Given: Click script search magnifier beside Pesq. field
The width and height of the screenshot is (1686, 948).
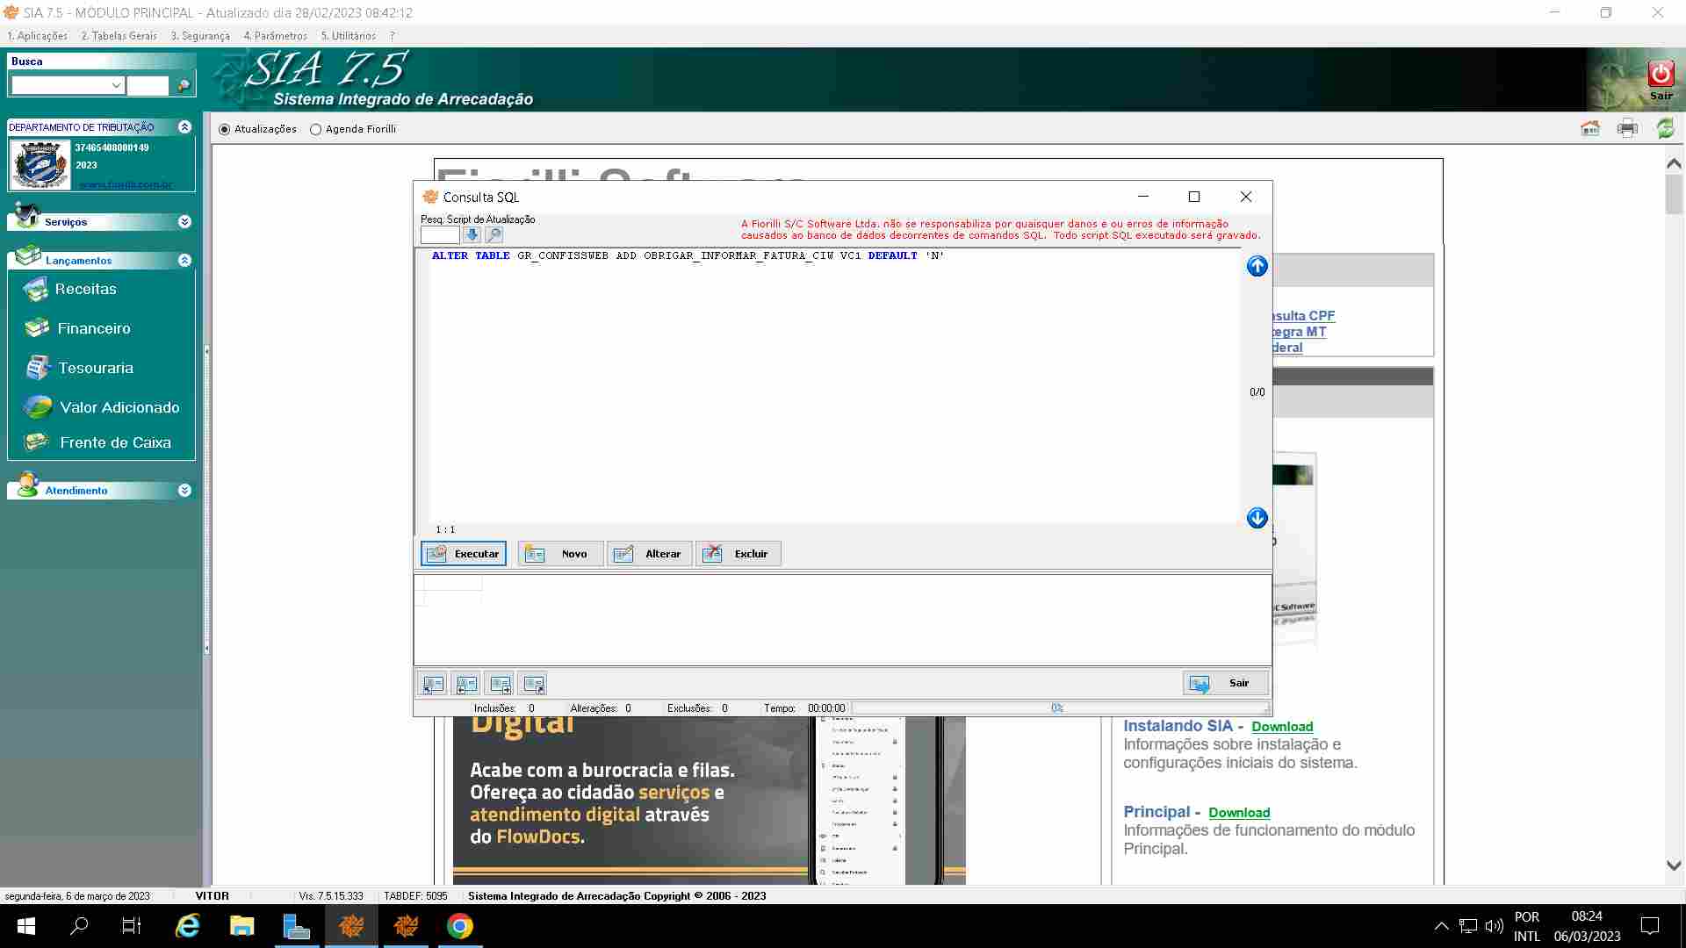Looking at the screenshot, I should click(494, 235).
